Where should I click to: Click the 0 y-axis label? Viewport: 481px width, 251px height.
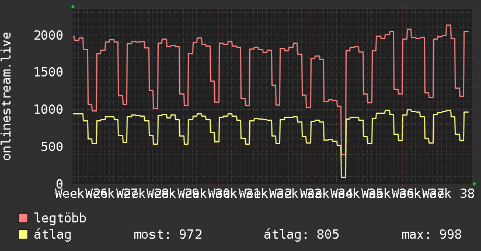tap(60, 184)
